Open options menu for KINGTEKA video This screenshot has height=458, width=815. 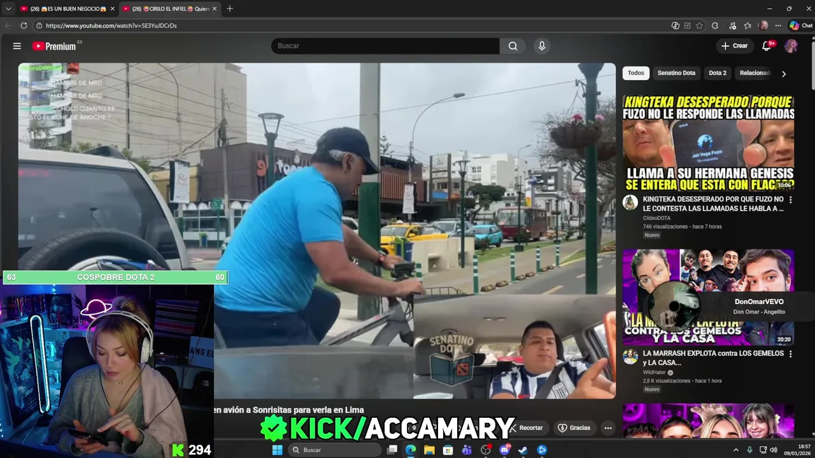pyautogui.click(x=790, y=200)
